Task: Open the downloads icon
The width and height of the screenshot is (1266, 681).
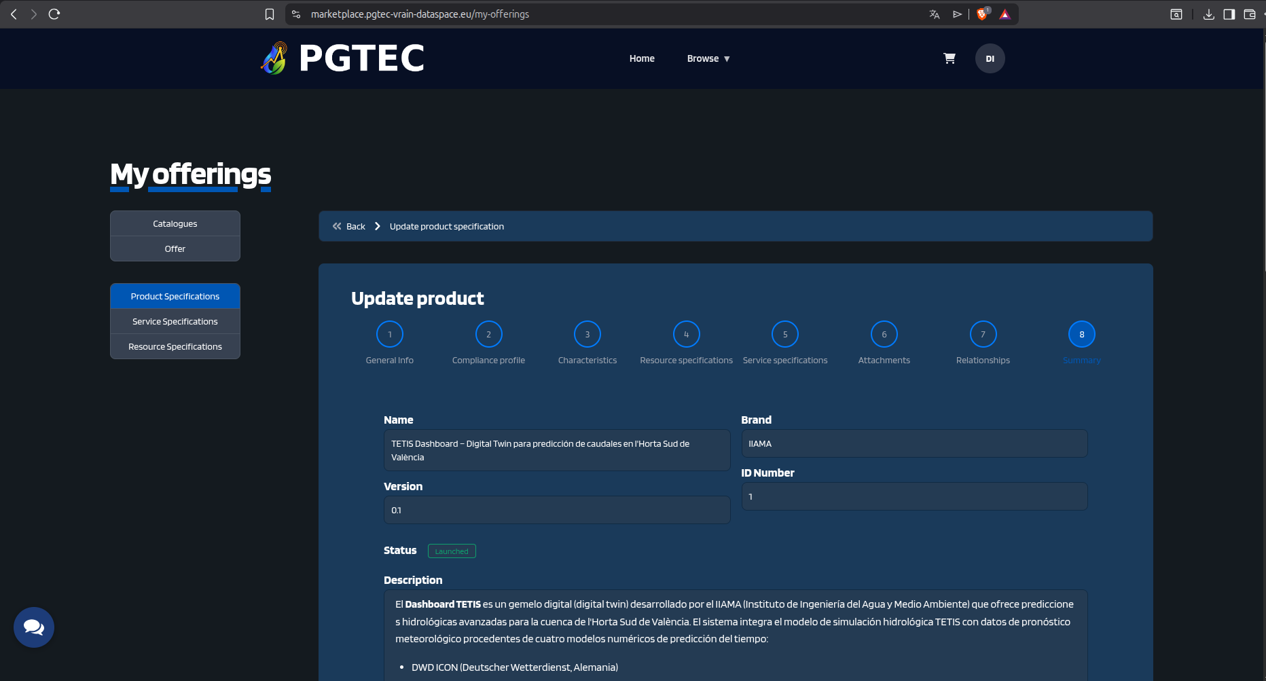Action: [x=1209, y=14]
